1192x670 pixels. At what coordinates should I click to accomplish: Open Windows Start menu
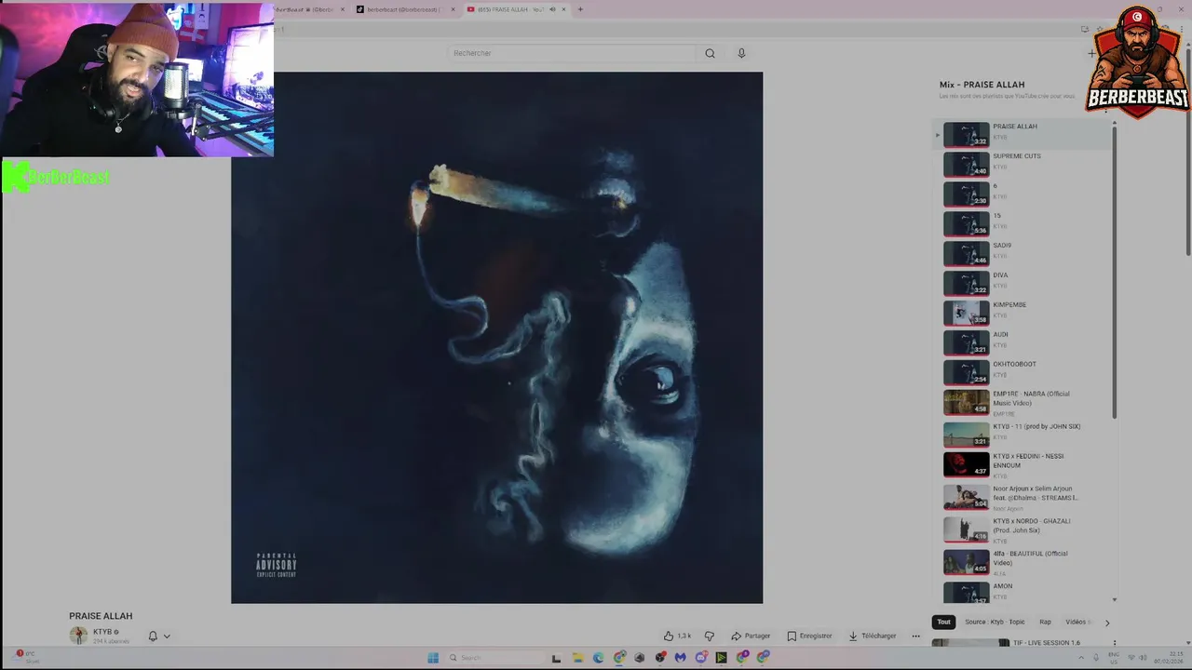click(x=433, y=658)
